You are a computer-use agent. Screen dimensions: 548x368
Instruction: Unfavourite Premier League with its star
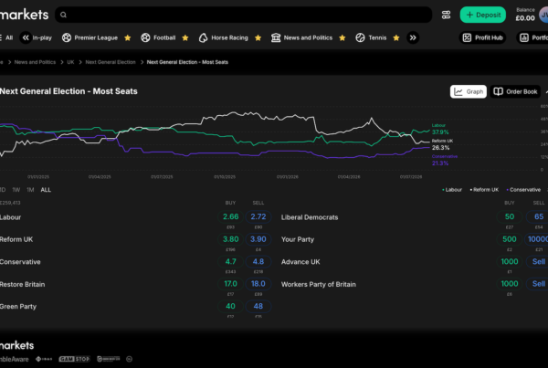coord(128,37)
